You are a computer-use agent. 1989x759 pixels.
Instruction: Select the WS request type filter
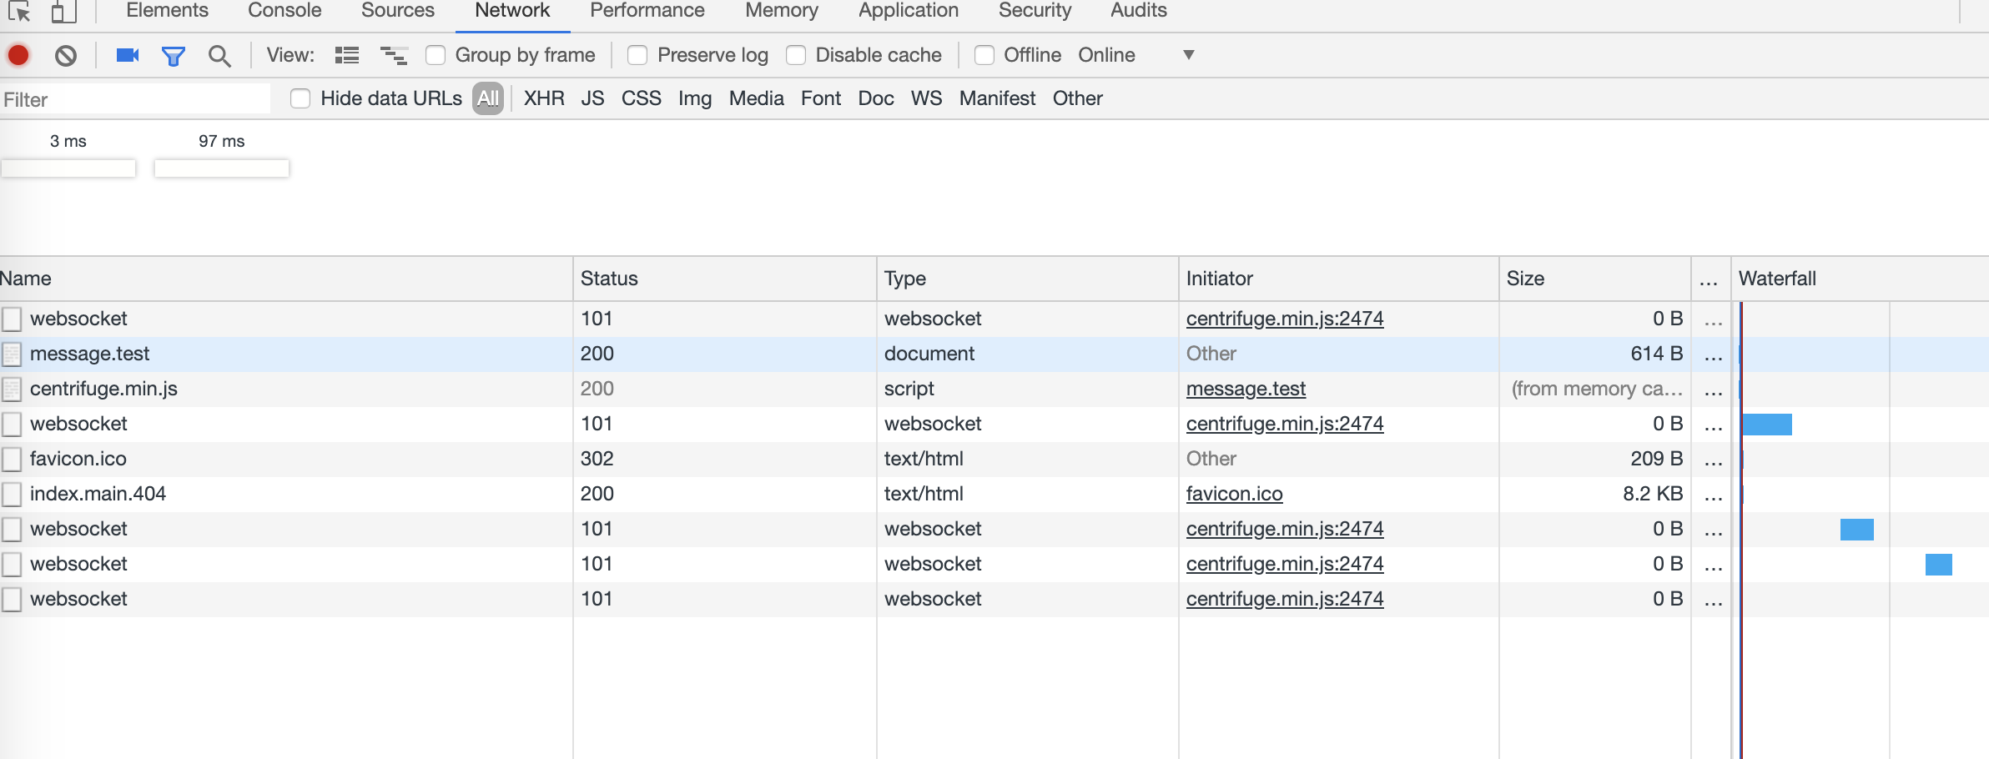(x=925, y=98)
